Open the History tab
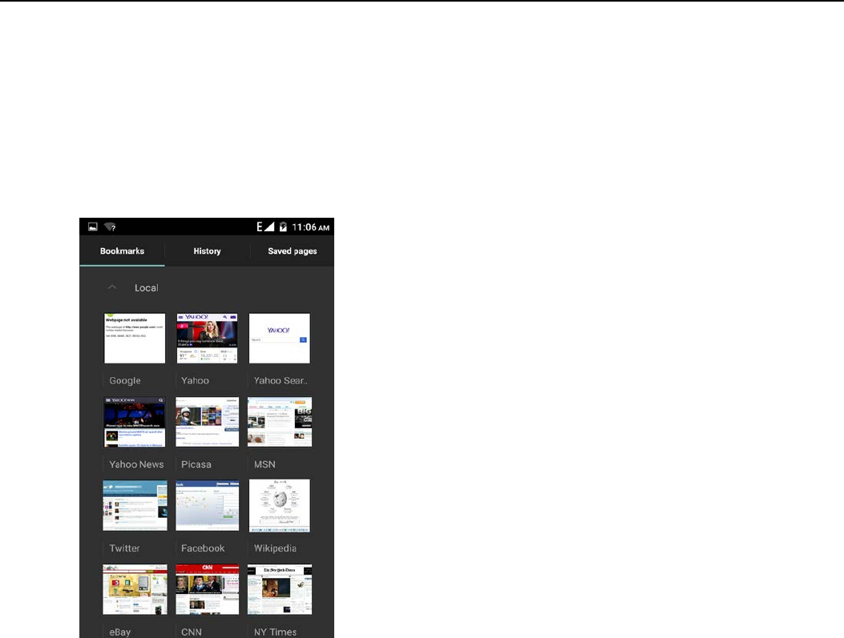This screenshot has height=638, width=844. (x=208, y=251)
